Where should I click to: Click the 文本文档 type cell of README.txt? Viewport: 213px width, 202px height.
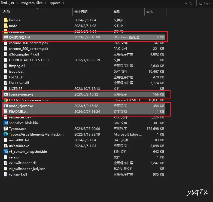pyautogui.click(x=120, y=111)
